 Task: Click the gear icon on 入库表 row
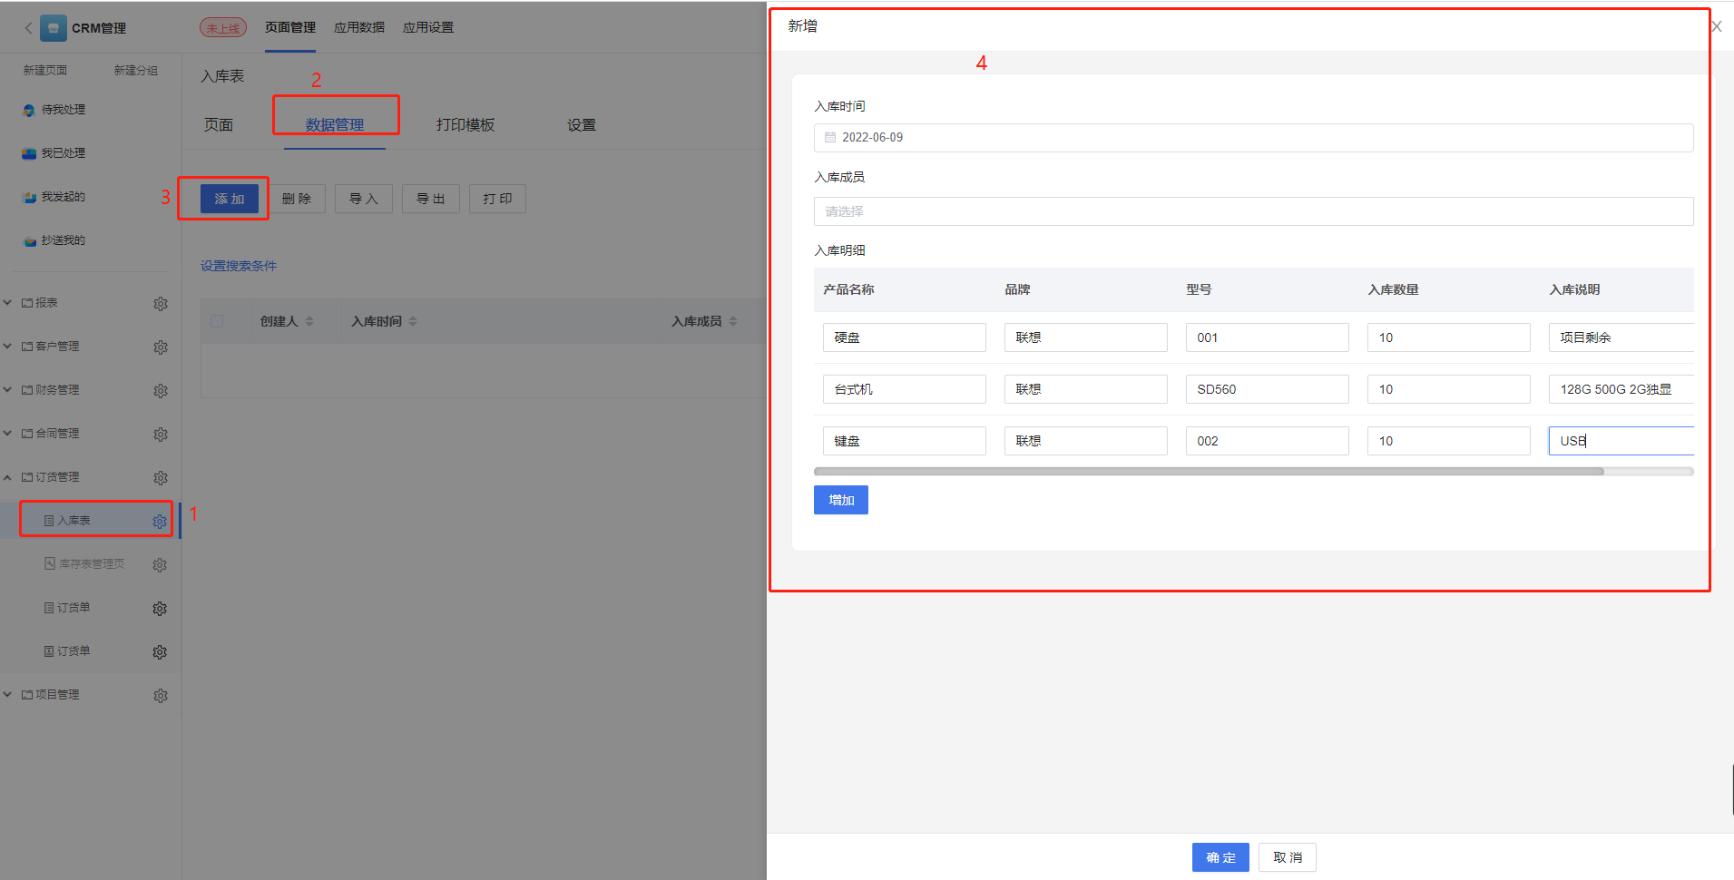tap(160, 522)
